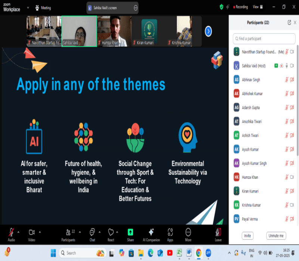
Task: Click the Leave meeting icon
Action: (x=218, y=232)
